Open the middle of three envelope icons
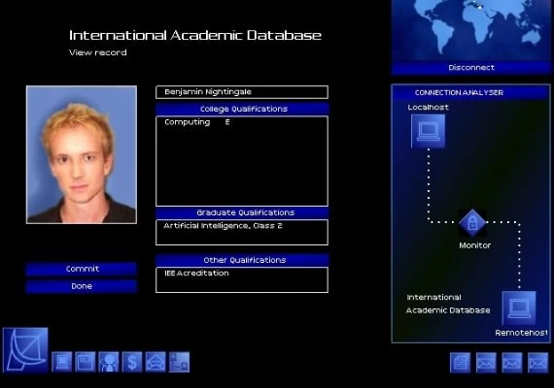This screenshot has width=554, height=388. pos(512,363)
